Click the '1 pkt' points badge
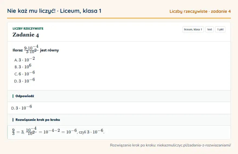The width and height of the screenshot is (238, 154). pyautogui.click(x=220, y=29)
